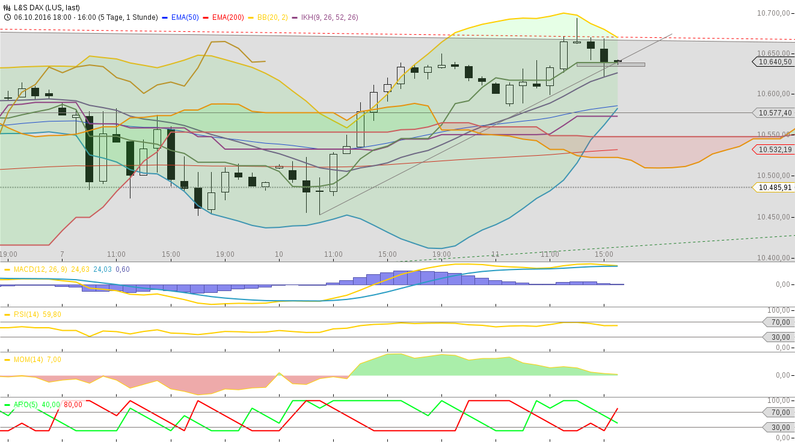
Task: Click the 10.640,50 current price tag
Action: click(x=776, y=61)
